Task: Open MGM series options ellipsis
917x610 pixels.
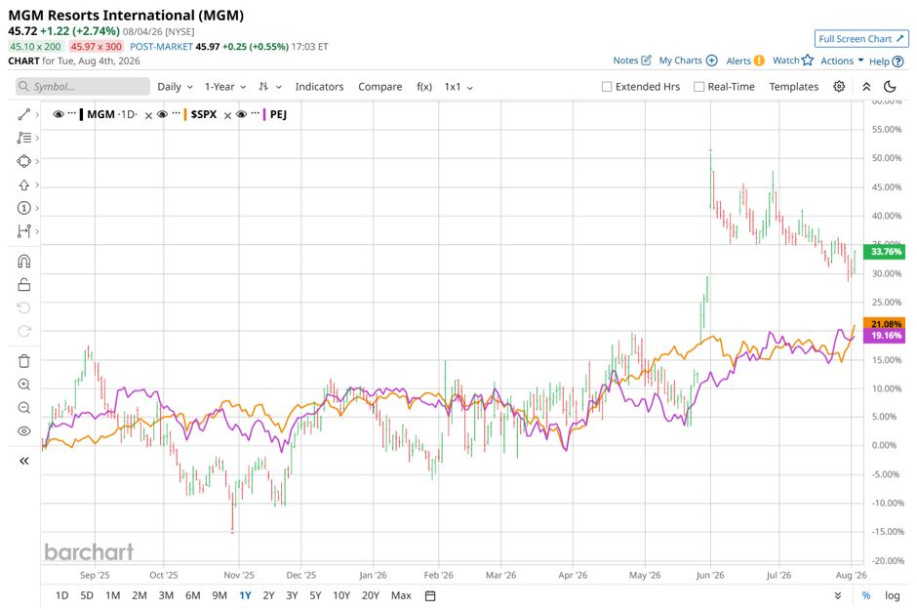Action: (72, 113)
